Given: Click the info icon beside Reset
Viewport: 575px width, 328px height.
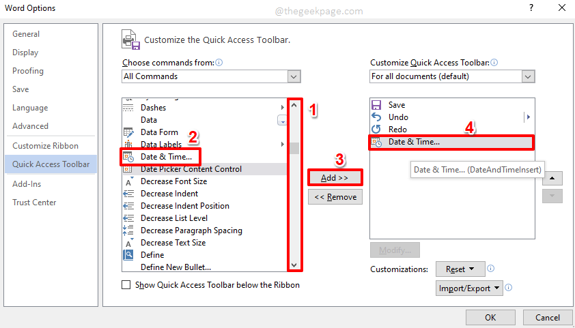Looking at the screenshot, I should pos(491,269).
